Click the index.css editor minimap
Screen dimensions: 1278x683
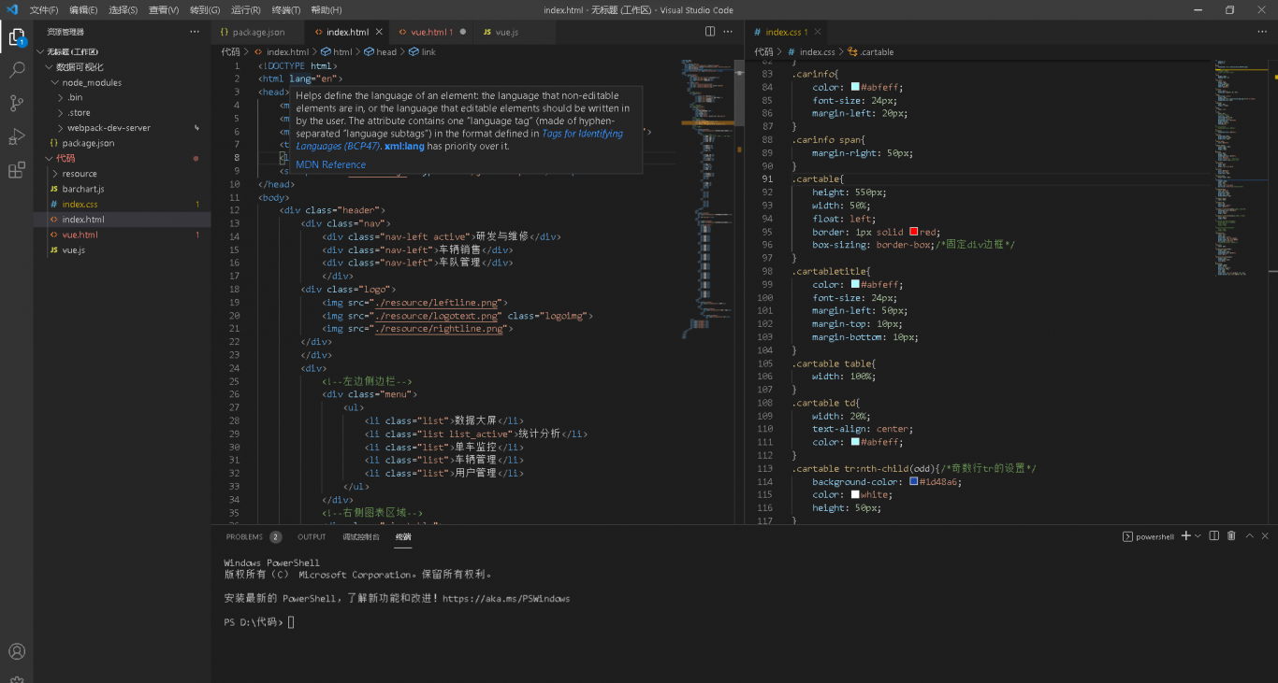coord(1241,168)
